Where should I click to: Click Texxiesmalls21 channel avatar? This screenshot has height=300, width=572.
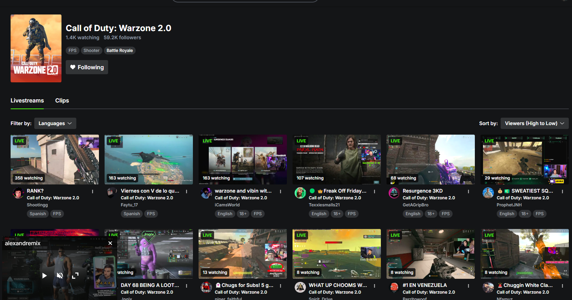click(x=300, y=193)
